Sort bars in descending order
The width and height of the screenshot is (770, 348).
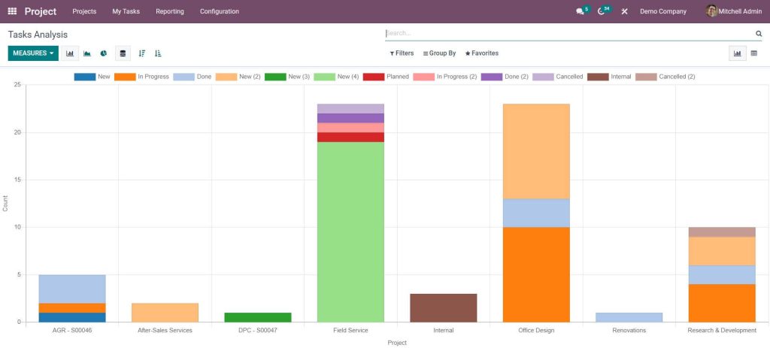(142, 53)
